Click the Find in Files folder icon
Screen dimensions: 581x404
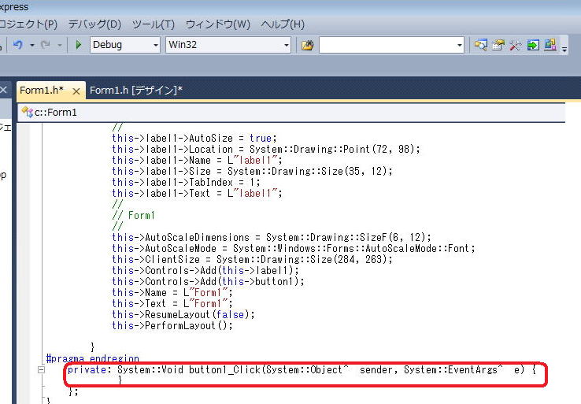click(x=307, y=45)
